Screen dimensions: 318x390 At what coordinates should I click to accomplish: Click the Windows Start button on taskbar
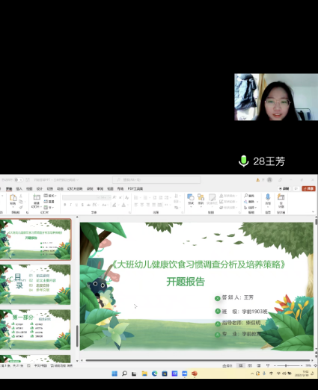point(114,374)
